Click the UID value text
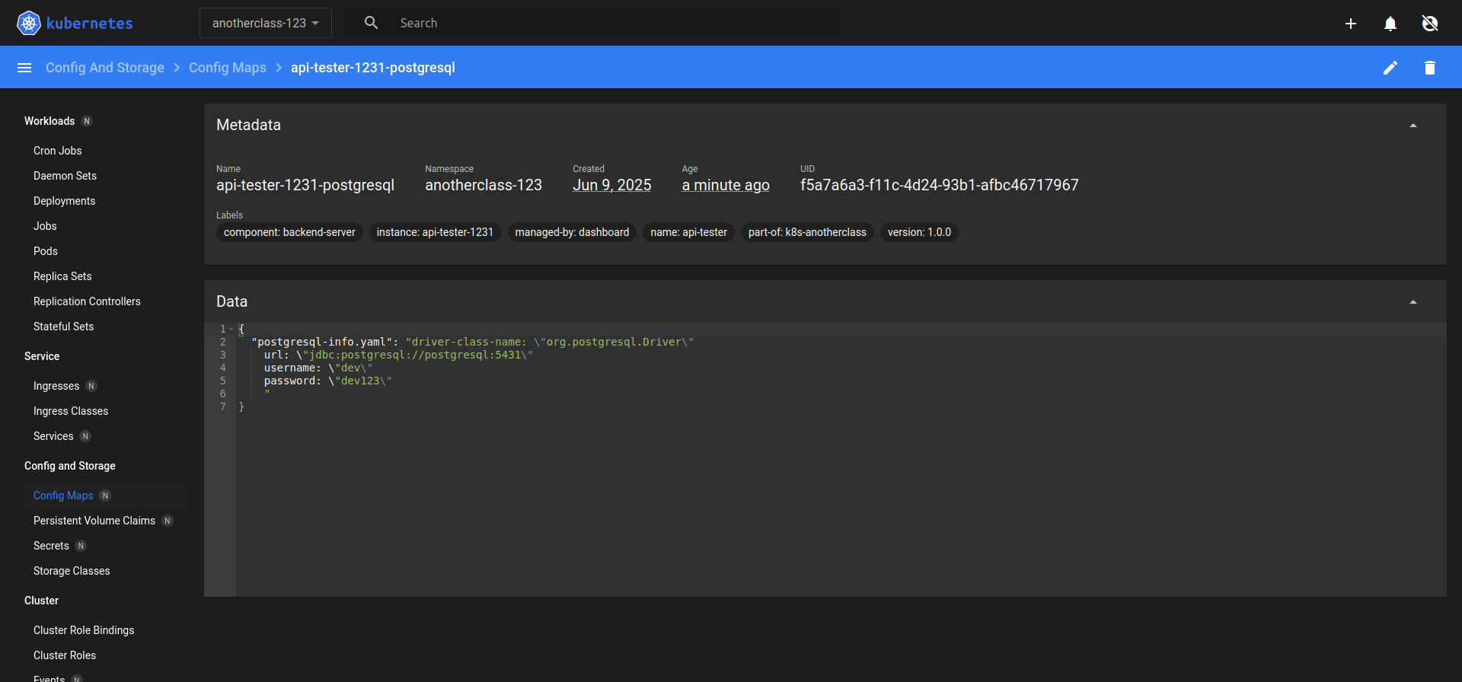This screenshot has width=1462, height=682. pos(940,185)
